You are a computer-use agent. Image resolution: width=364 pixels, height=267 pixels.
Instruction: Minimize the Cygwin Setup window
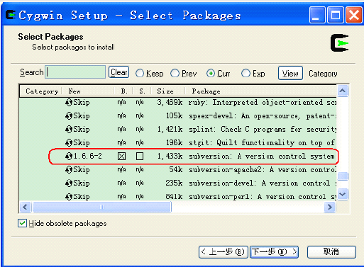click(x=317, y=15)
